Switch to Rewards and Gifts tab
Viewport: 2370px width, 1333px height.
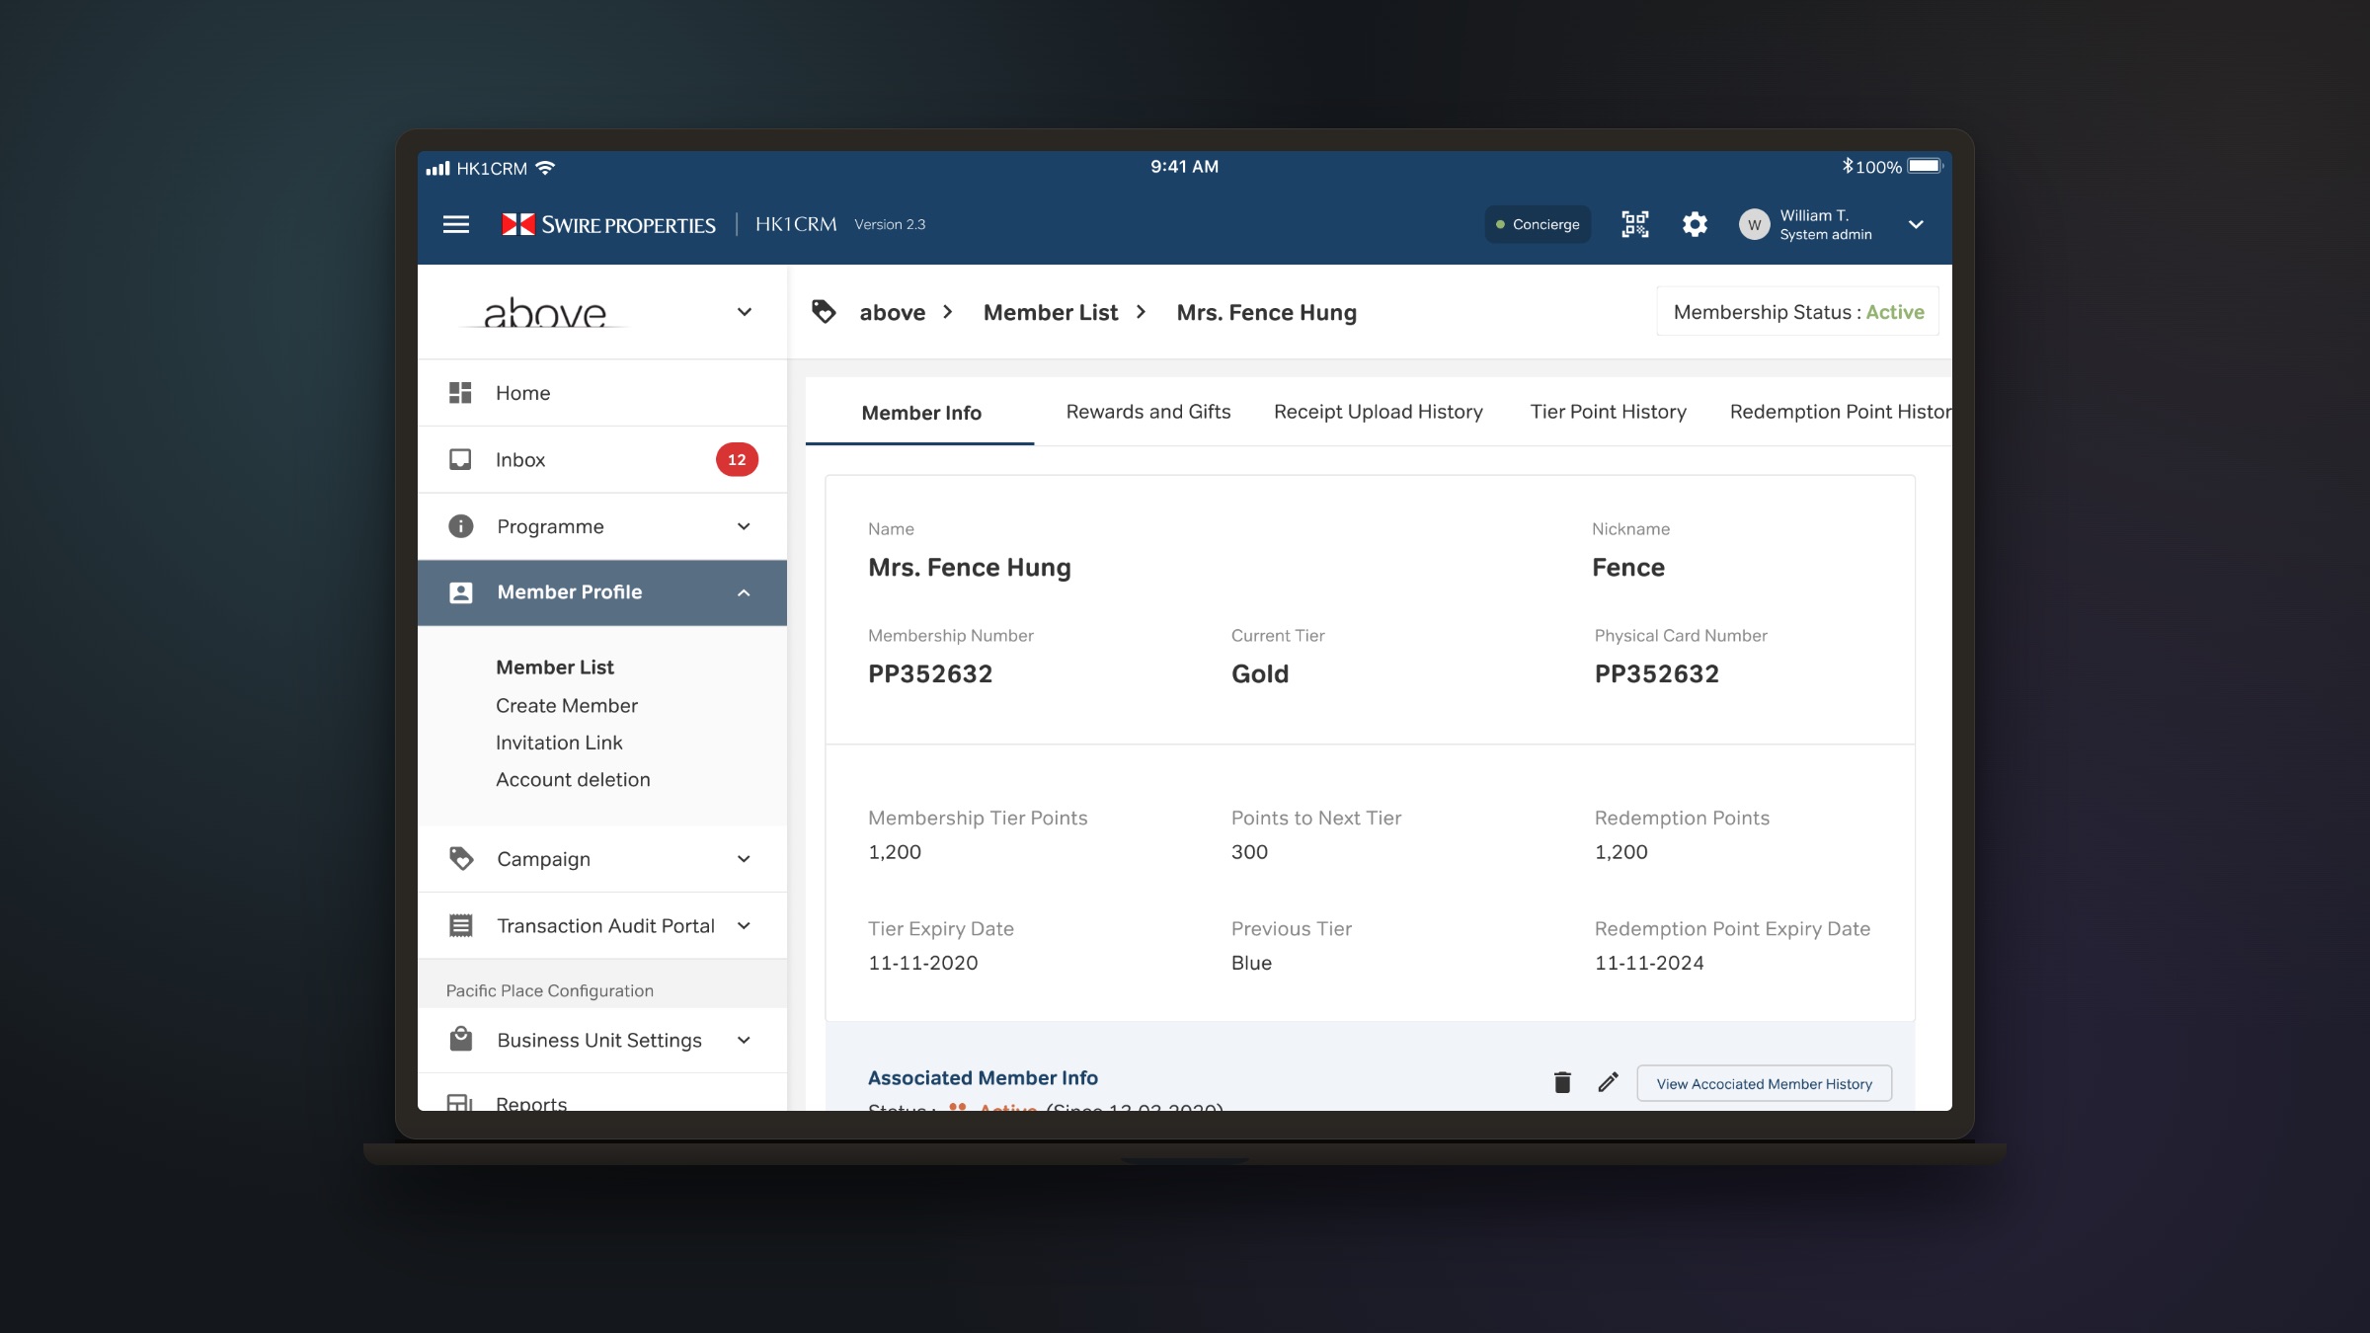[1147, 412]
